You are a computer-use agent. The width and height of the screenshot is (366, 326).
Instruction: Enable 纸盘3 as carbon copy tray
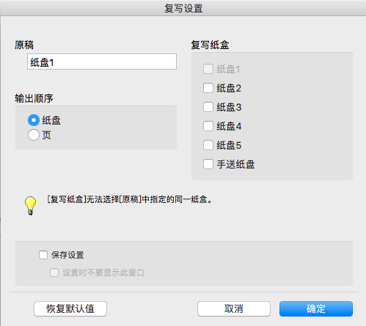click(x=208, y=107)
